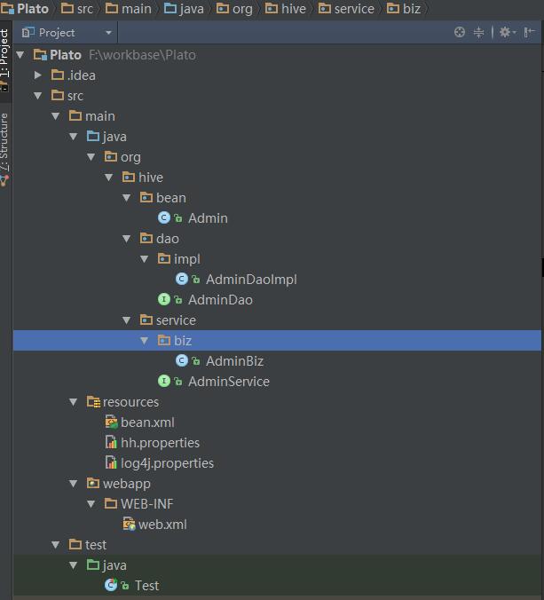The width and height of the screenshot is (544, 600).
Task: Click biz in the breadcrumb bar
Action: (404, 8)
